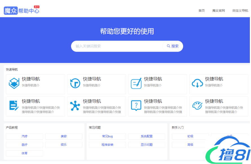Click the cloud download navigation icon
This screenshot has width=251, height=164.
tap(197, 83)
